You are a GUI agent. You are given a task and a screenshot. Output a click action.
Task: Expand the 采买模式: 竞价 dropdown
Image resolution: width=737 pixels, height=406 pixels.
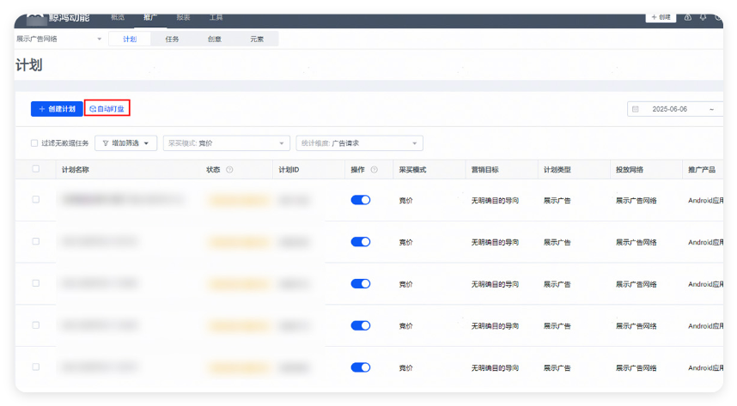(227, 143)
